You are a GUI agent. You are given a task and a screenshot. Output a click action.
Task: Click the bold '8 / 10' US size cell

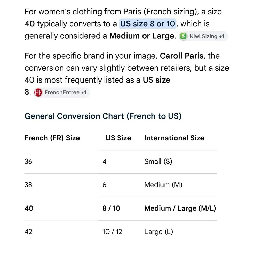click(x=111, y=208)
